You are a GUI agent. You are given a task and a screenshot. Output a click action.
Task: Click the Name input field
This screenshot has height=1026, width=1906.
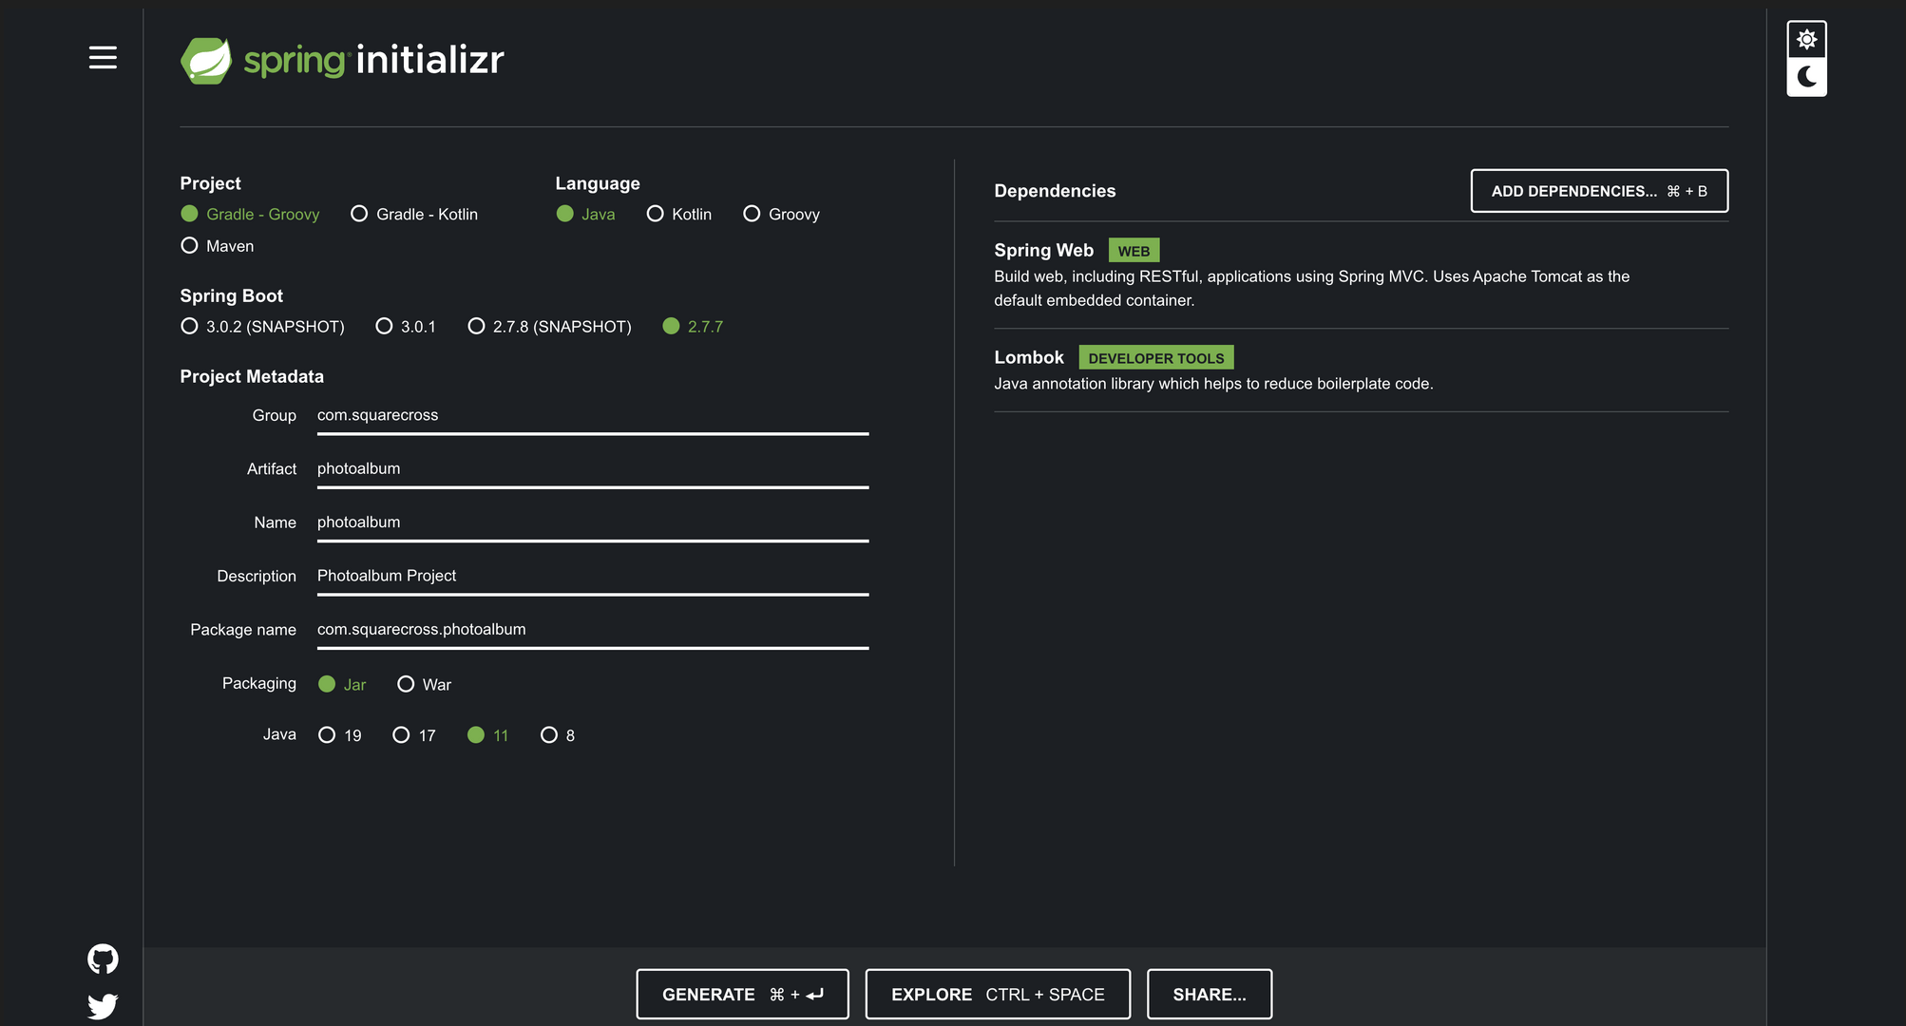pyautogui.click(x=593, y=522)
